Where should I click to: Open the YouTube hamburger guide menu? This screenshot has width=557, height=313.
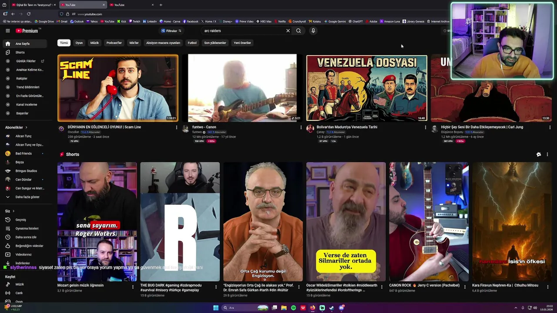coord(7,31)
